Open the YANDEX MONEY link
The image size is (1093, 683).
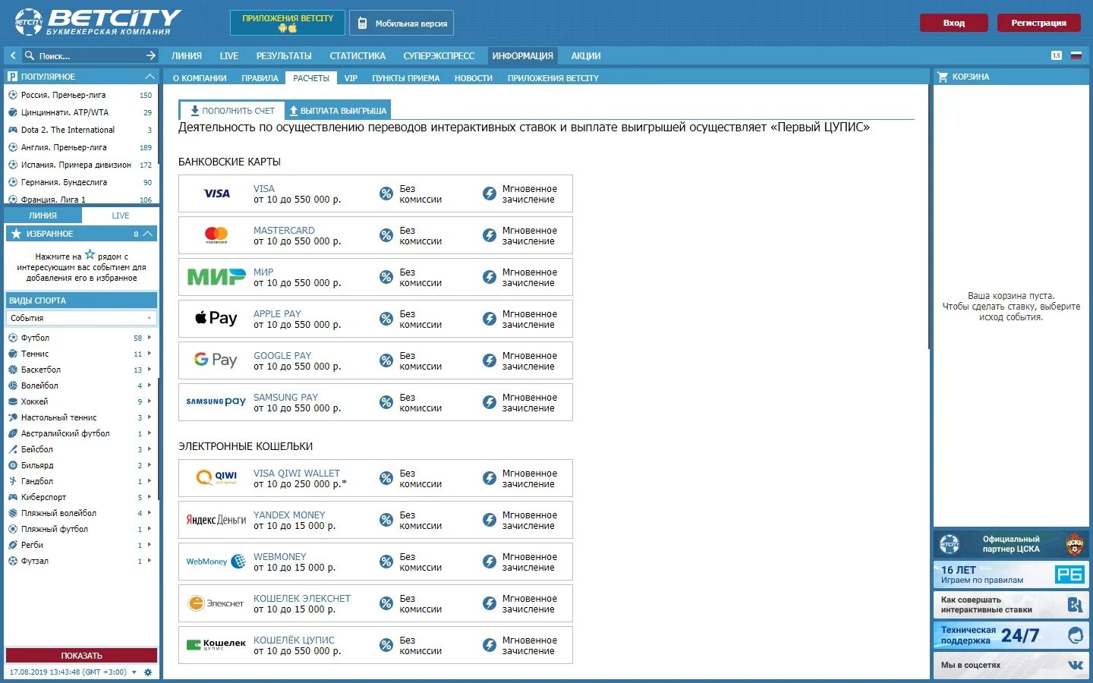[x=289, y=515]
